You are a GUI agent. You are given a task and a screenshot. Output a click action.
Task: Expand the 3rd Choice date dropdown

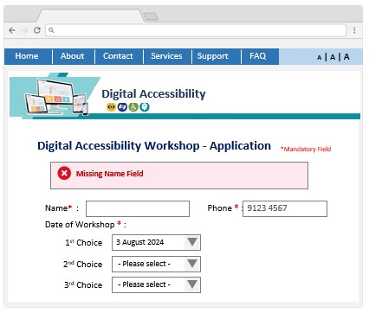pos(156,284)
